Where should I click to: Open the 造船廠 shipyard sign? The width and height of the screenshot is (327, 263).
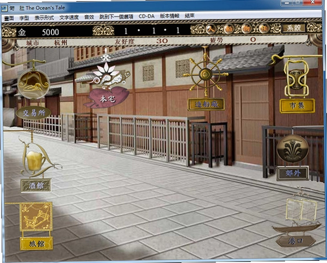click(x=206, y=104)
